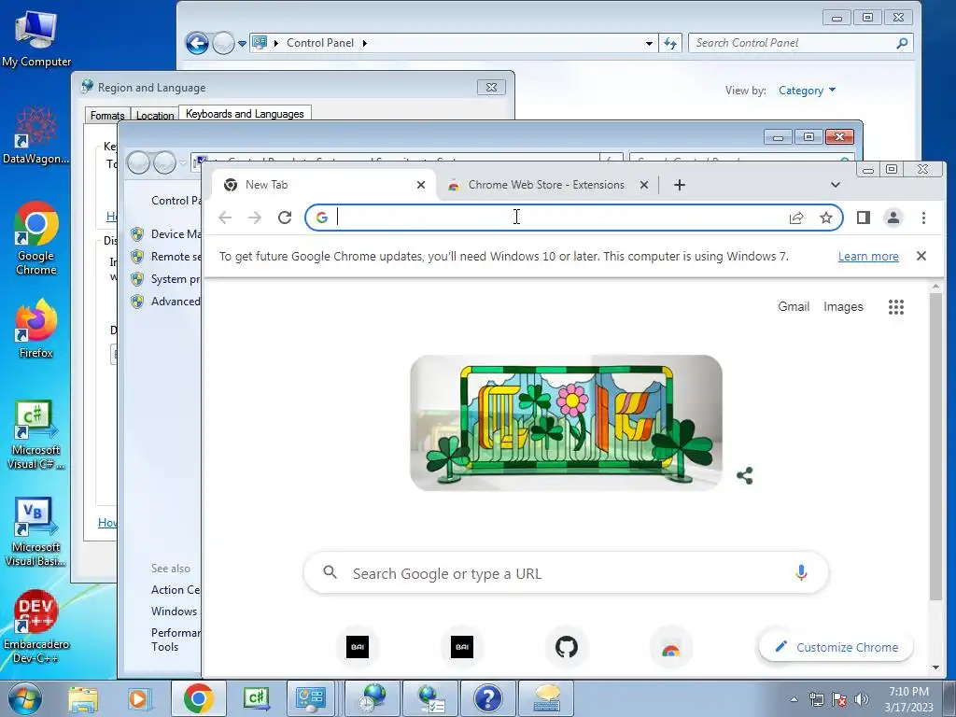956x717 pixels.
Task: Click the Control Panel address refresh button
Action: coord(670,43)
